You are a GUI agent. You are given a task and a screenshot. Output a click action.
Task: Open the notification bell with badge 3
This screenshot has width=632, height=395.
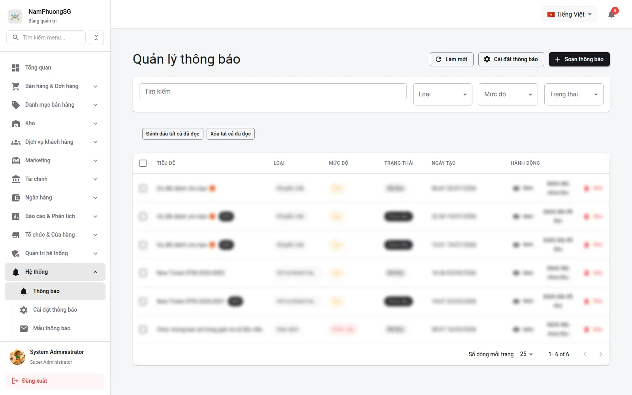pyautogui.click(x=611, y=15)
